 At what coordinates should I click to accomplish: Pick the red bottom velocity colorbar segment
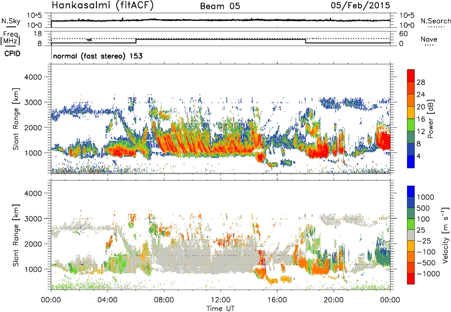[411, 279]
